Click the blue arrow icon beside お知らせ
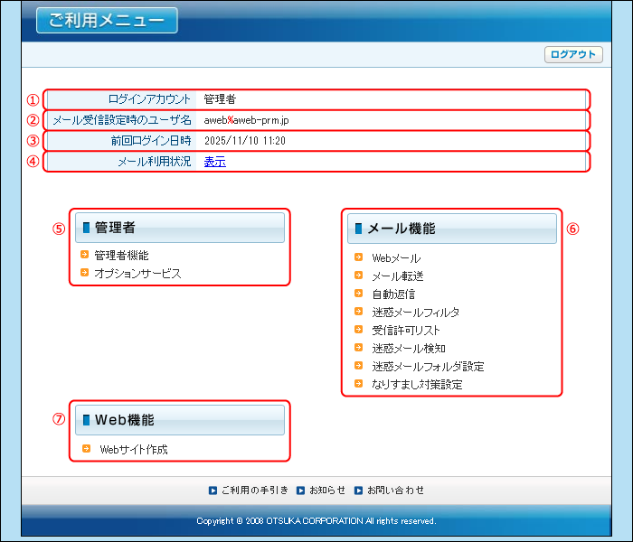633x542 pixels. [301, 491]
